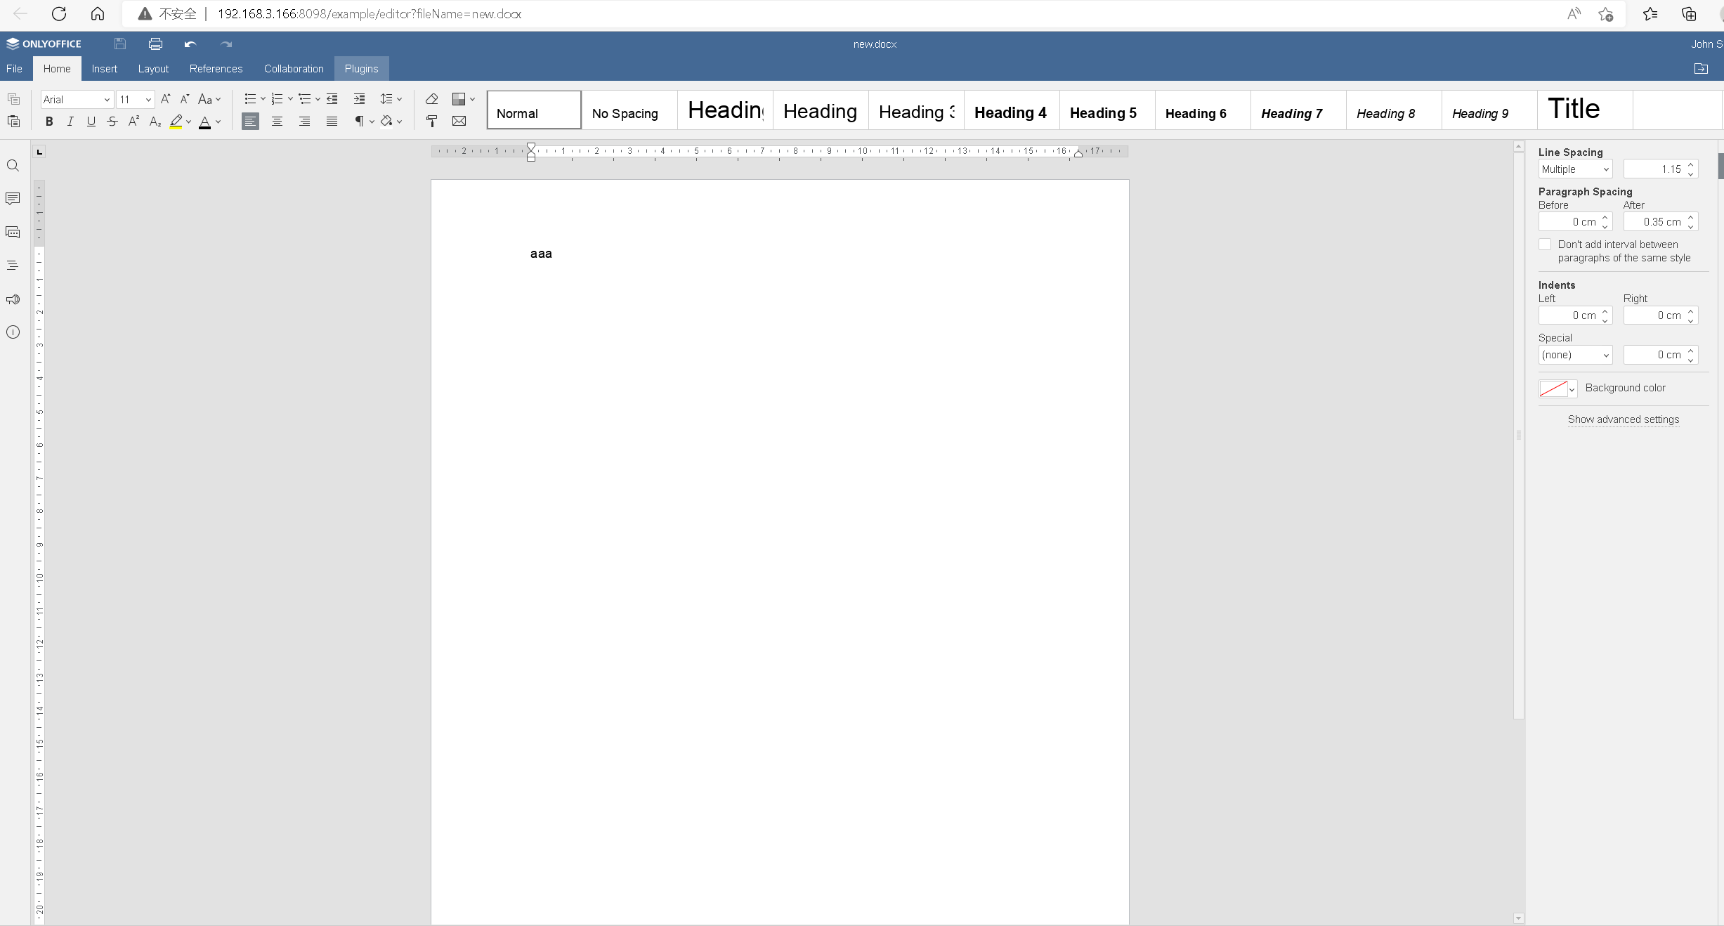Switch to the Insert tab
The image size is (1724, 926).
104,69
